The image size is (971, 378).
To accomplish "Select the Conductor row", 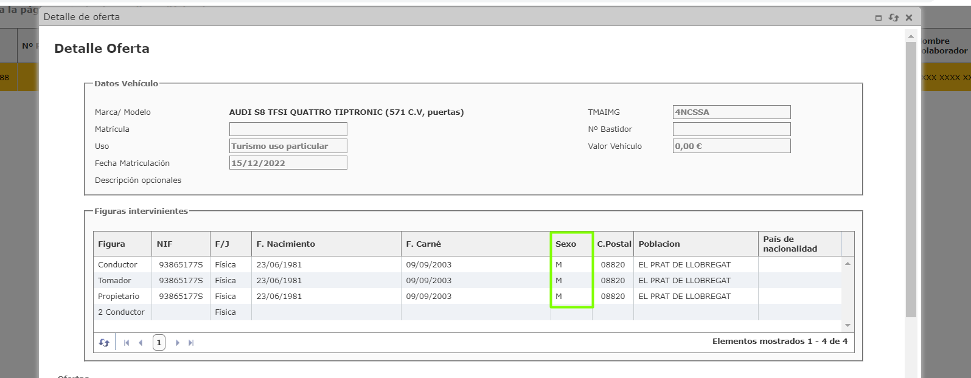I will click(467, 264).
